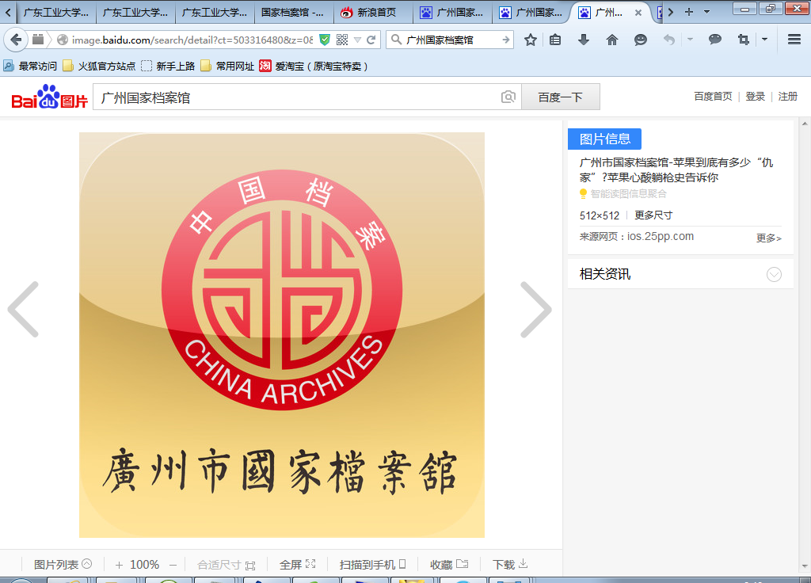Click the Baidu image search input field

coord(297,97)
